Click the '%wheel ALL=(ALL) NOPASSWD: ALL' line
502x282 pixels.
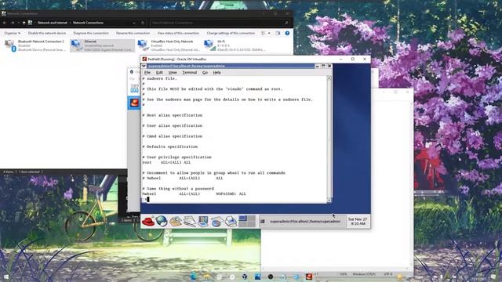(194, 193)
